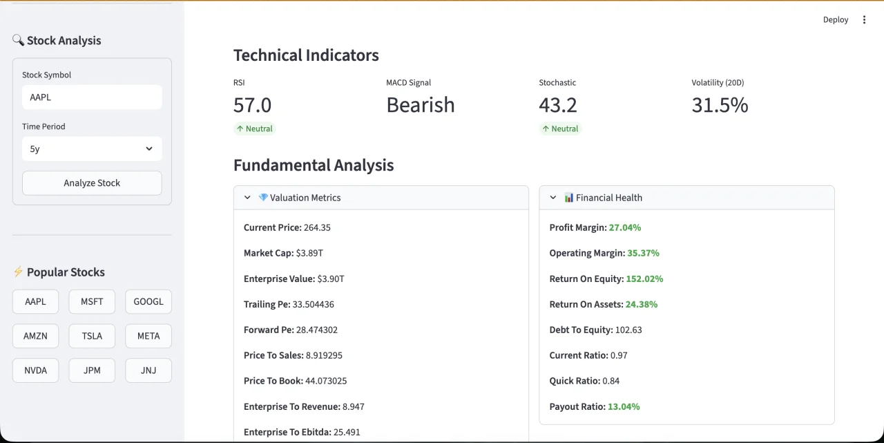Open the Time Period dropdown

[x=92, y=149]
